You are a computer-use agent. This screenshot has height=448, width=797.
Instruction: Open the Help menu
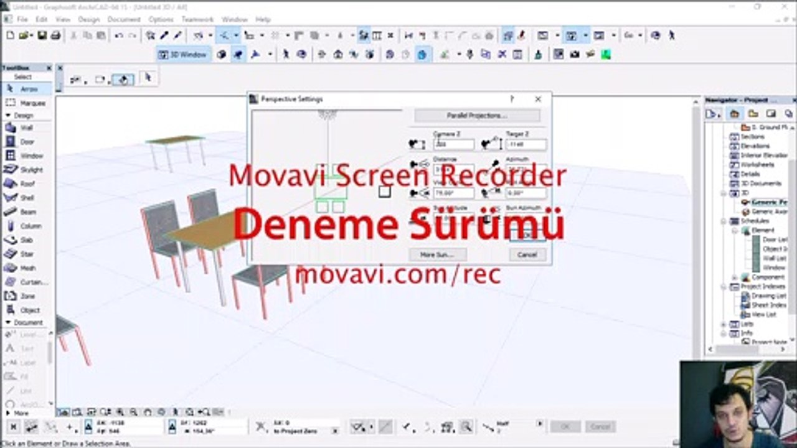click(263, 19)
